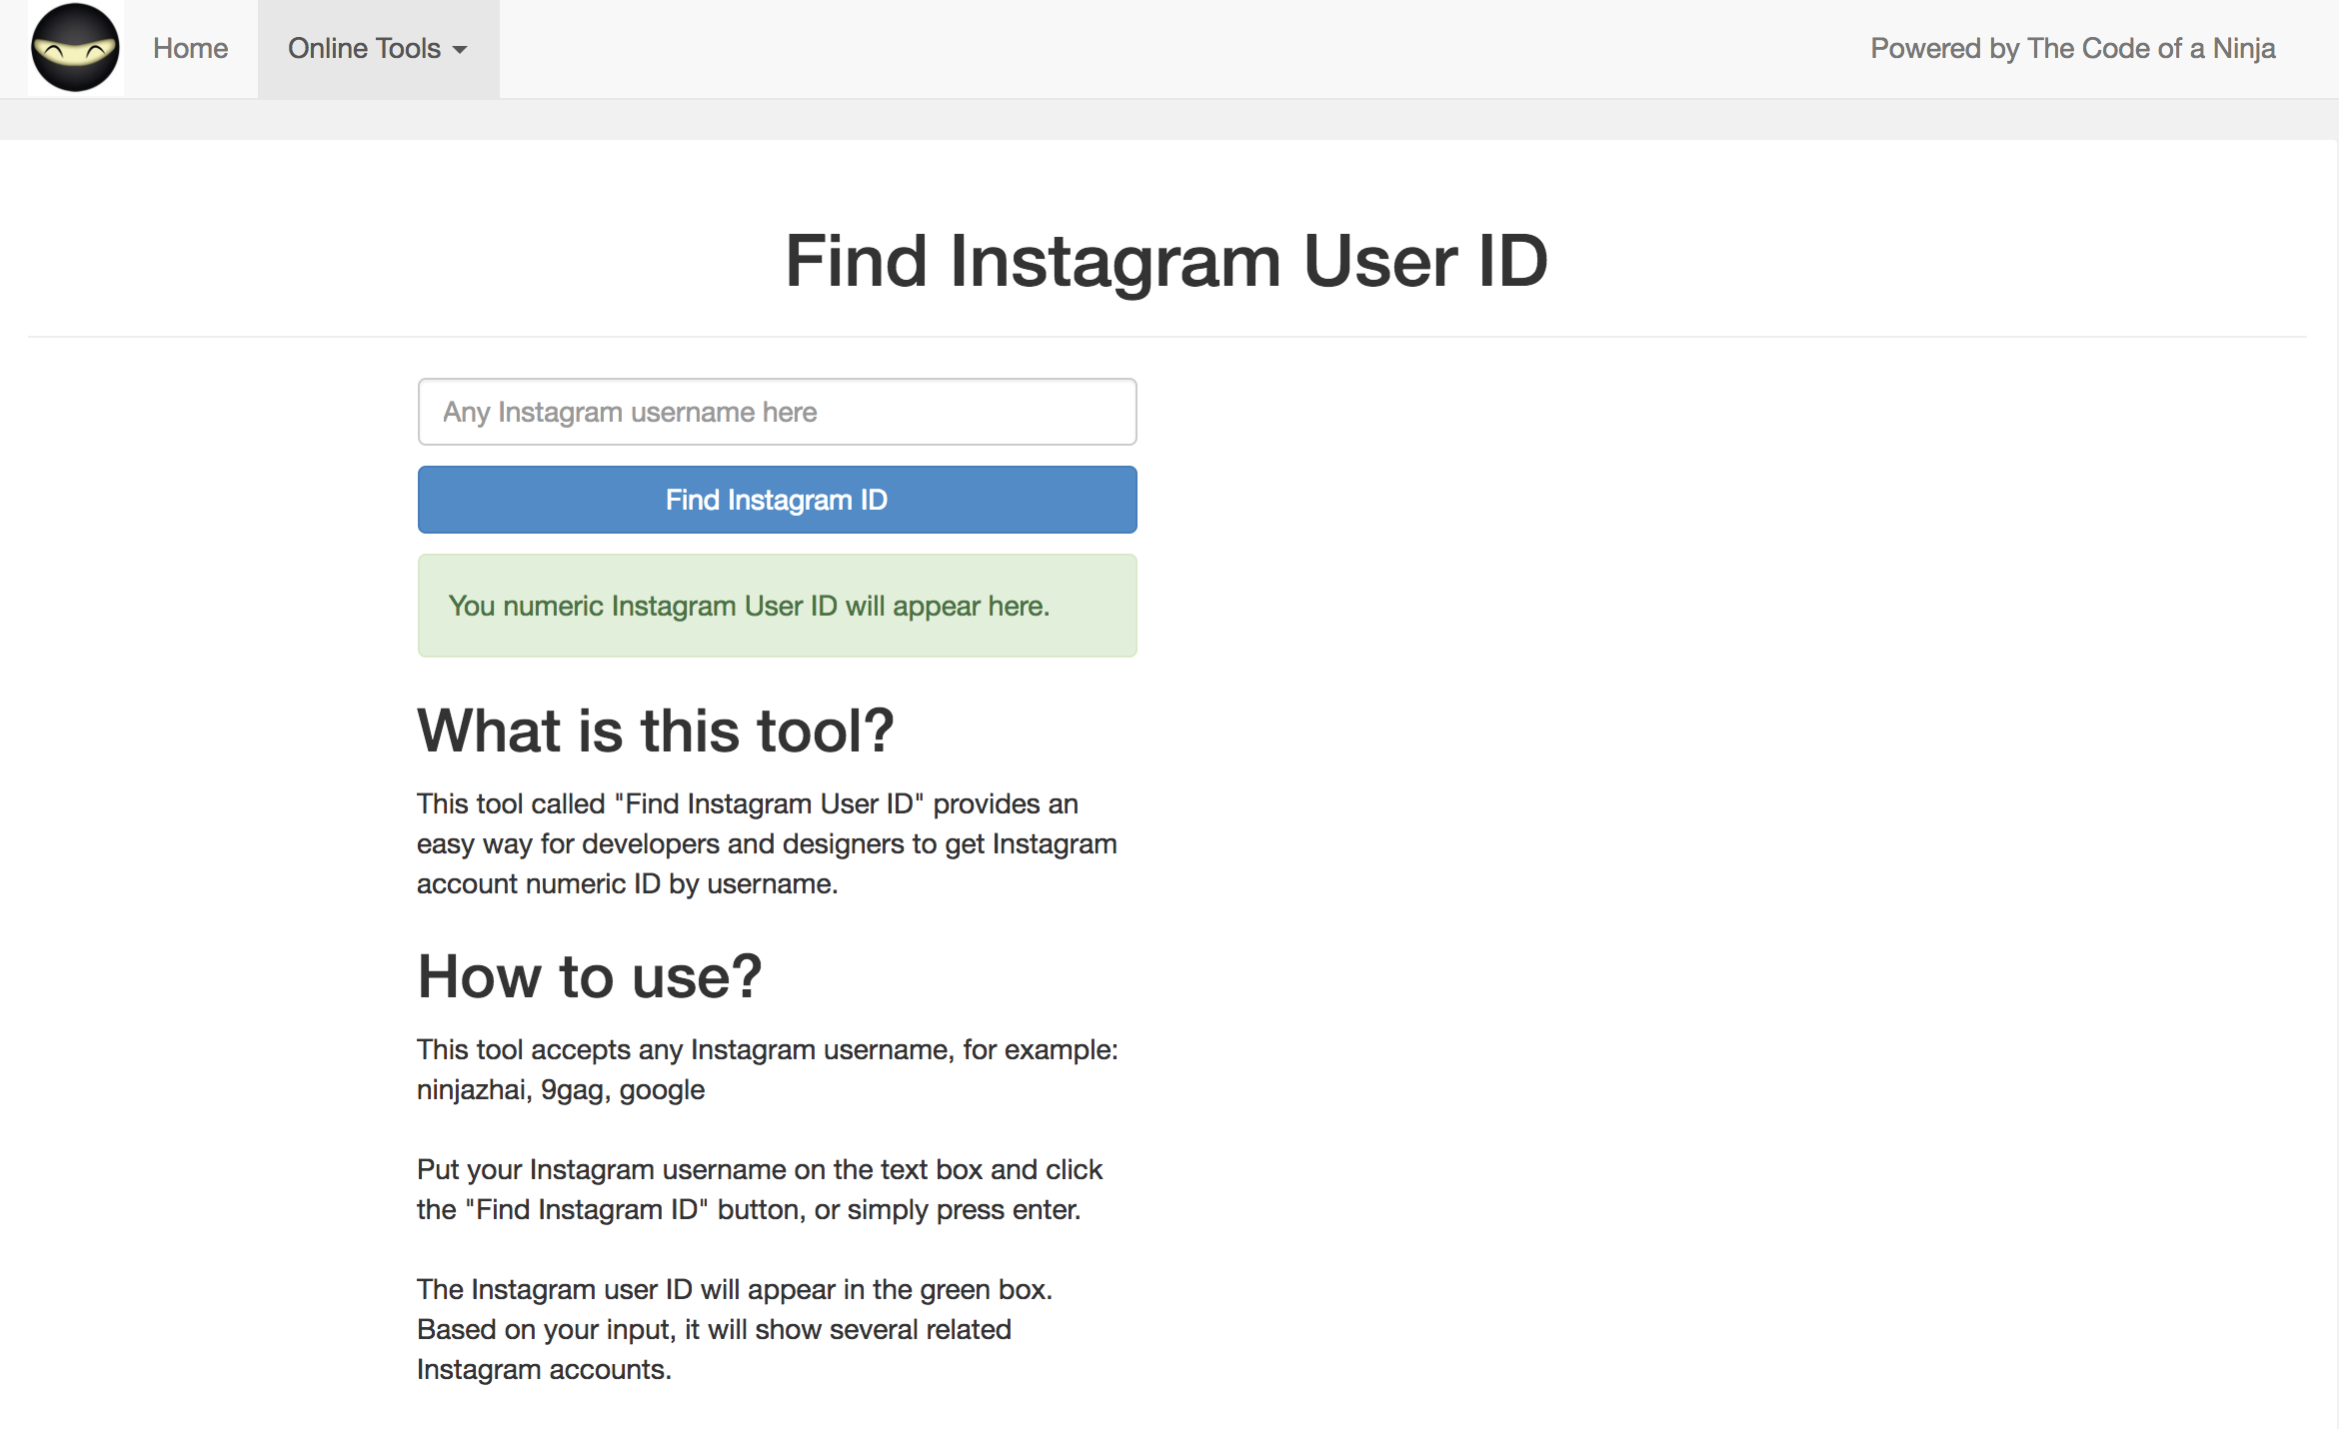Click the ninja face logo
This screenshot has height=1429, width=2339.
tap(75, 48)
